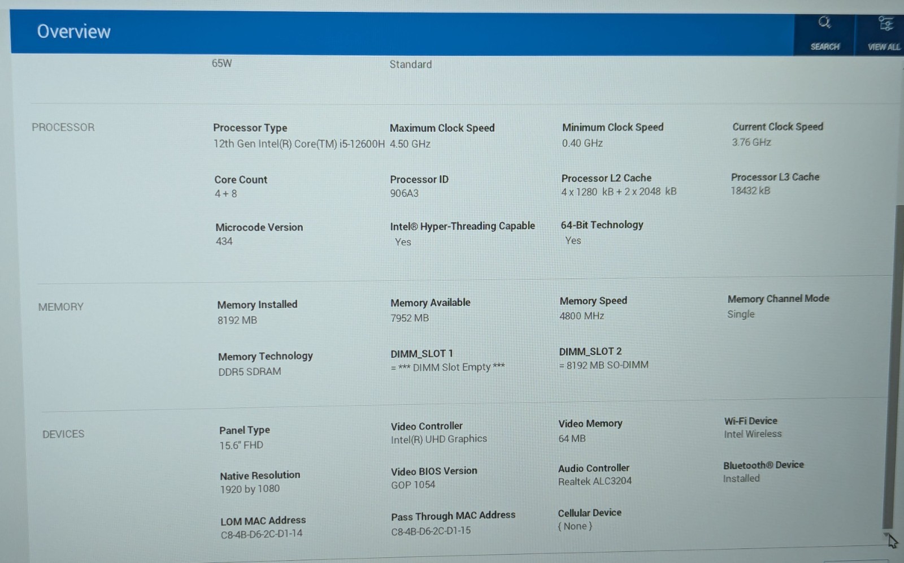
Task: Click the DIMM_SLOT 2 label
Action: pos(590,352)
